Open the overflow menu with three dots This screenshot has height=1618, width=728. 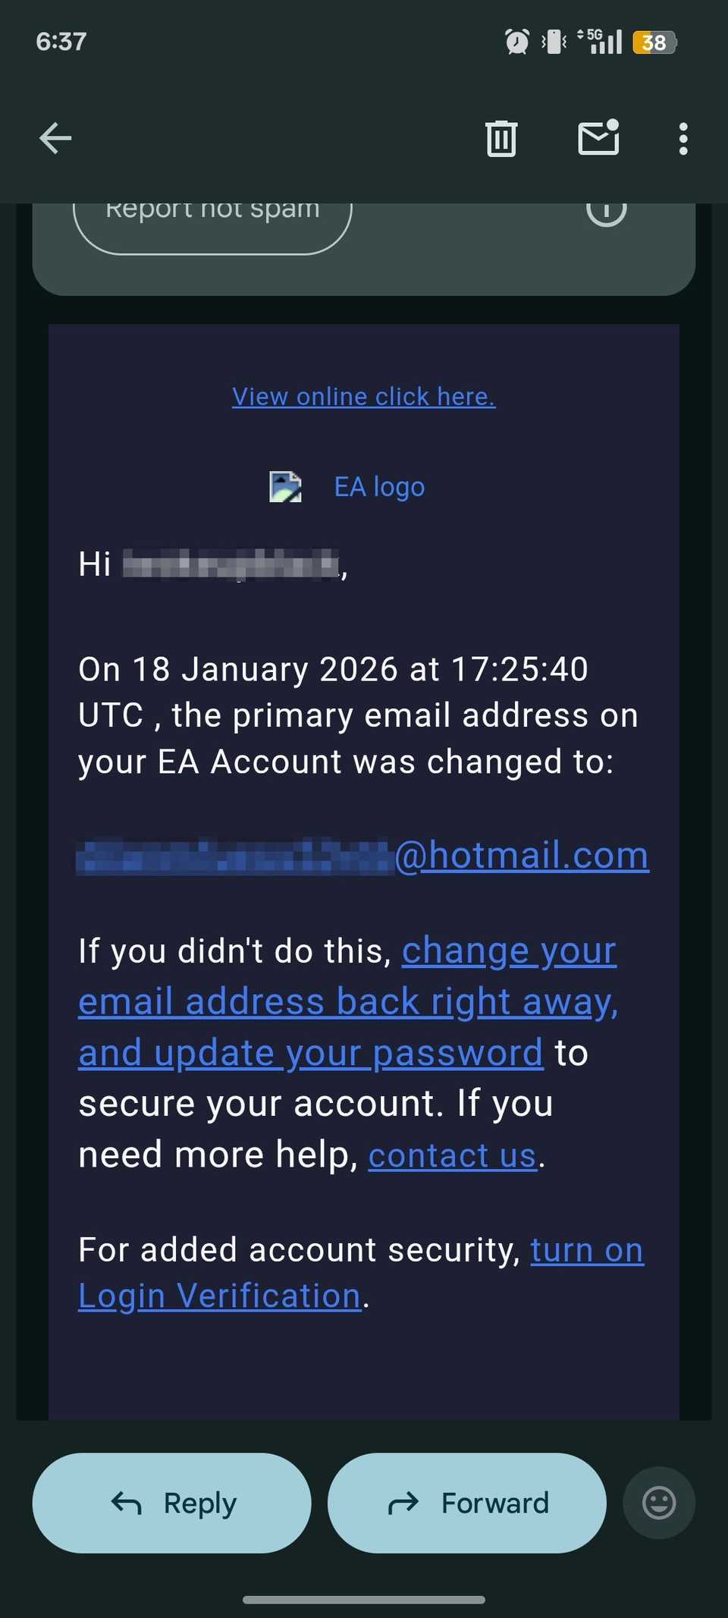click(682, 138)
